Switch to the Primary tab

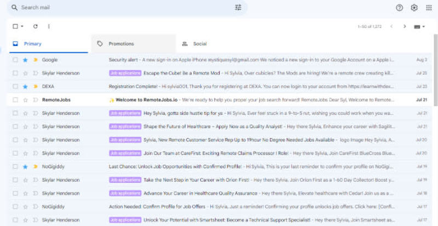pyautogui.click(x=49, y=44)
